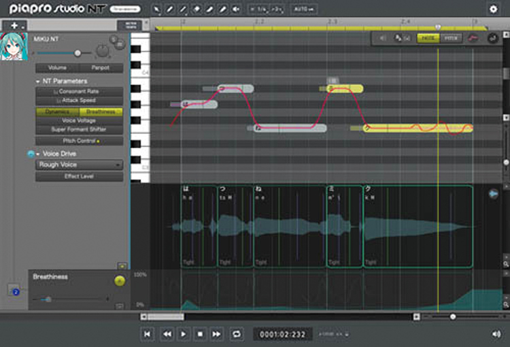Click the close X beside meter/tempo button
The height and width of the screenshot is (347, 510).
146,22
